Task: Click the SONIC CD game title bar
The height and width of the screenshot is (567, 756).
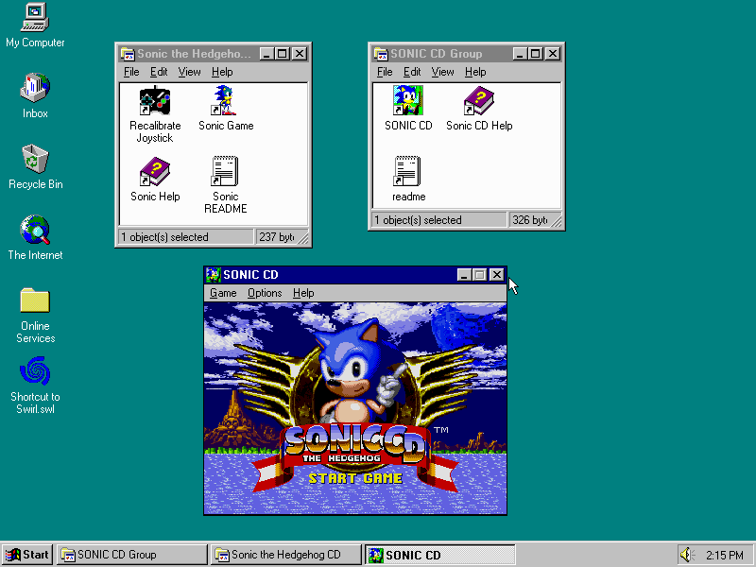Action: point(355,275)
